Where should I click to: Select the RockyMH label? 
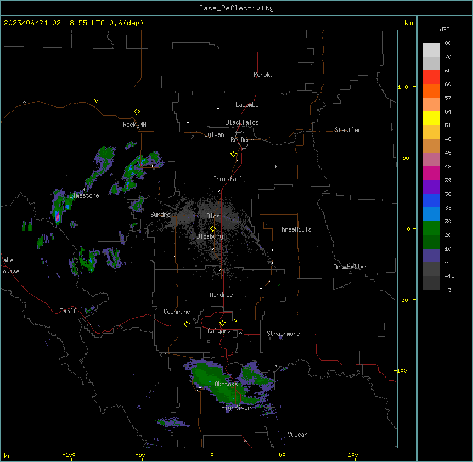134,125
